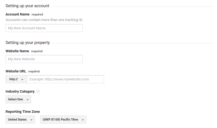Click into the Website URL example field
Screen dimensions: 217x128
click(x=65, y=79)
